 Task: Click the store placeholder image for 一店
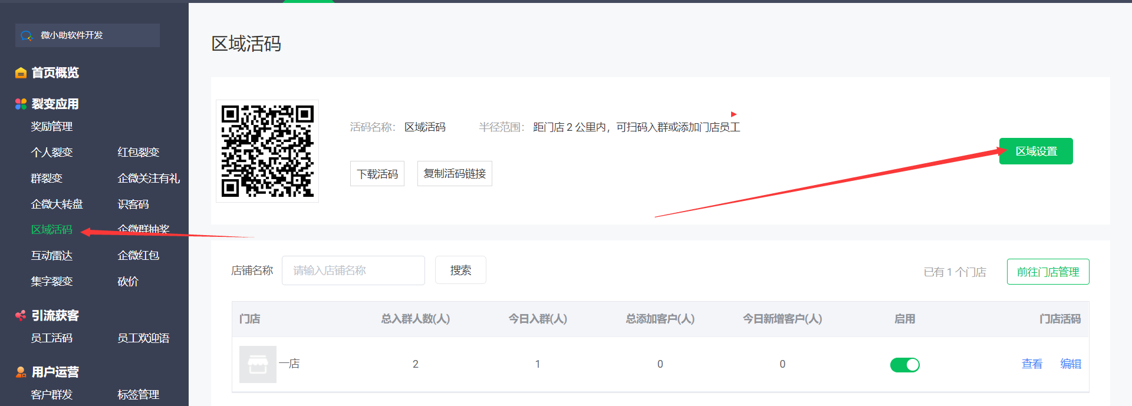tap(258, 364)
